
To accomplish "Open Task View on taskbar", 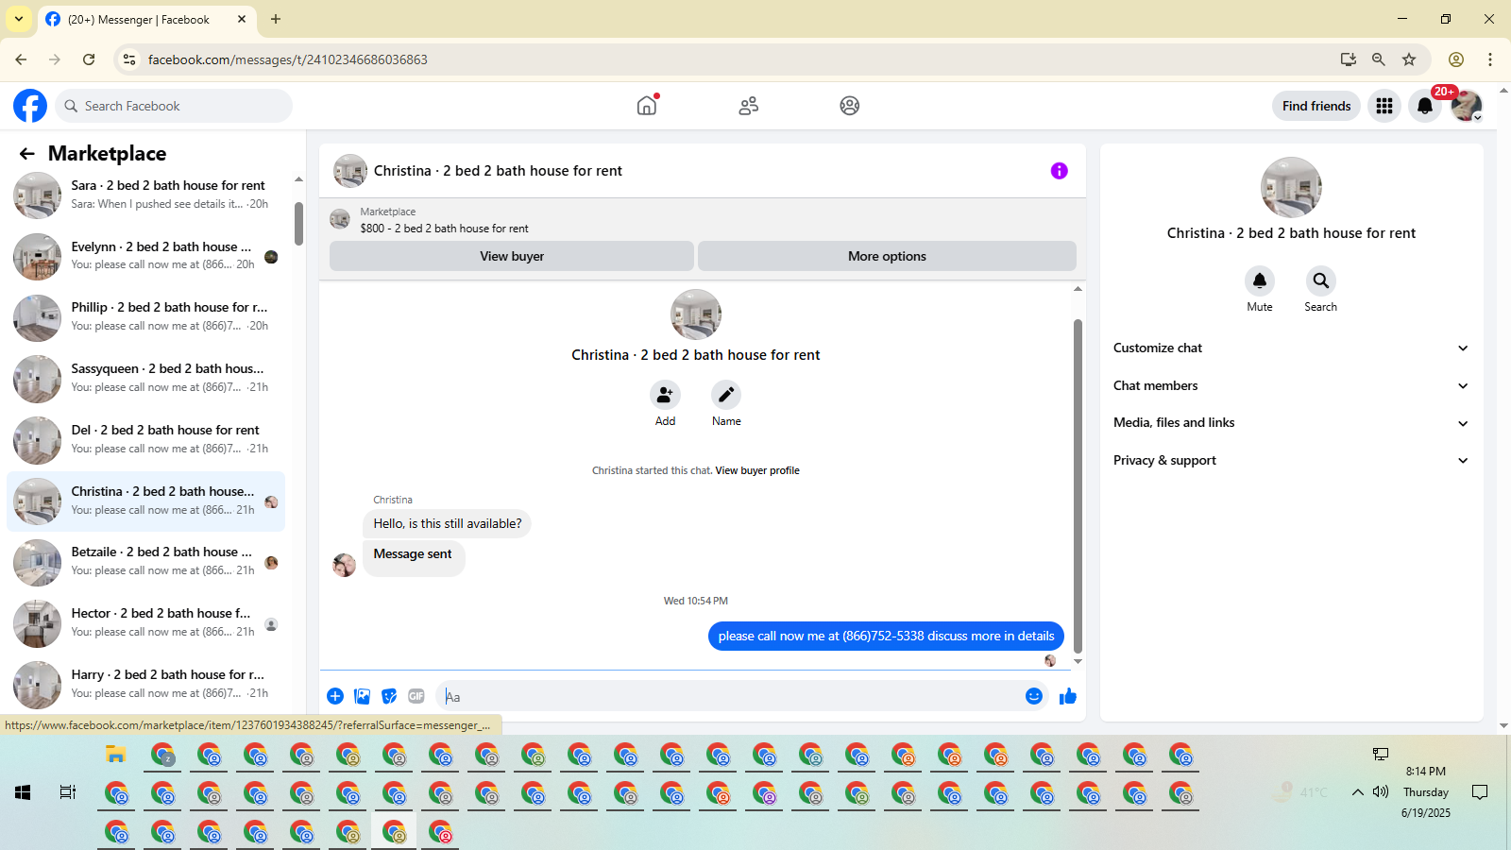I will coord(68,792).
